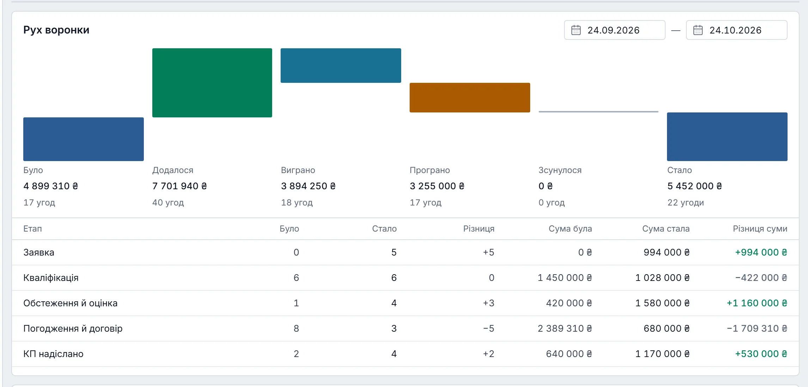This screenshot has height=387, width=808.
Task: Click the −422 000 ₴ value
Action: click(761, 278)
